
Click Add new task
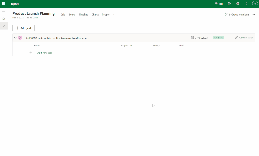pyautogui.click(x=45, y=53)
